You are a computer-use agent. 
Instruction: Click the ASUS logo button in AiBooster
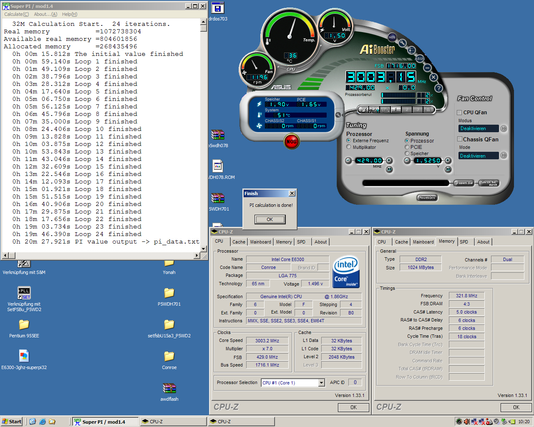click(x=420, y=58)
